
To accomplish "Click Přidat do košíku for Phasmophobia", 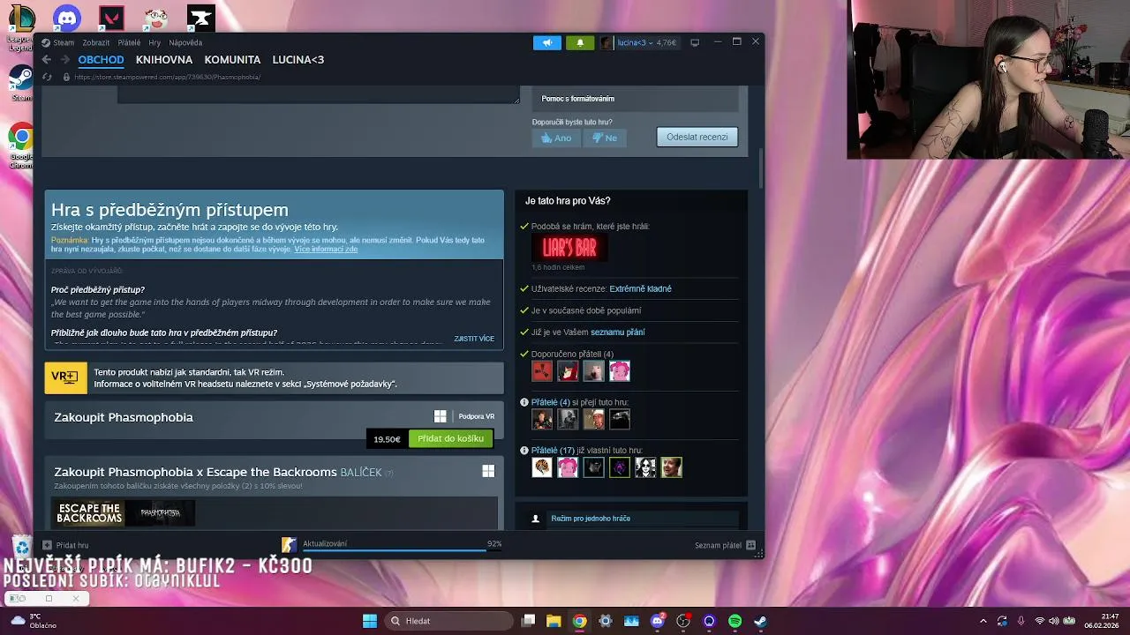I will [450, 438].
